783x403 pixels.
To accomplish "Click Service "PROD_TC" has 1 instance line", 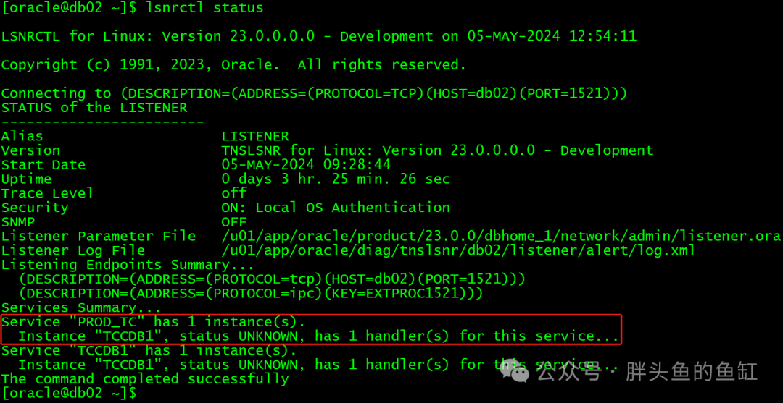I will coord(153,322).
